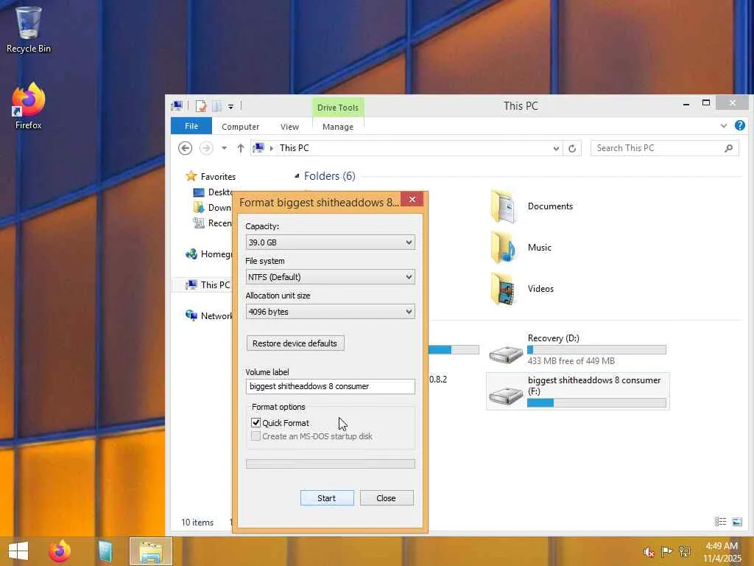Image resolution: width=754 pixels, height=566 pixels.
Task: Go forward in This PC window
Action: coord(206,148)
